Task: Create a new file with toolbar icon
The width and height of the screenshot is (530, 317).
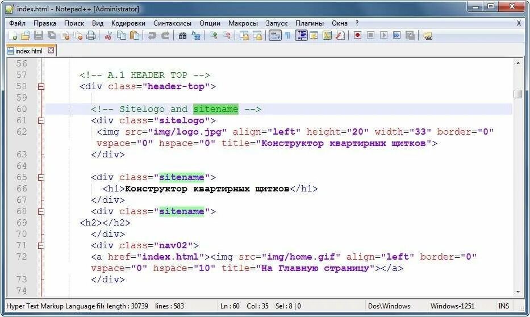Action: [13, 35]
